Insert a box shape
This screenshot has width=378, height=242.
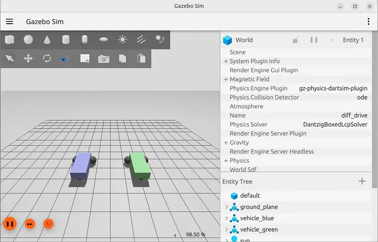click(9, 39)
